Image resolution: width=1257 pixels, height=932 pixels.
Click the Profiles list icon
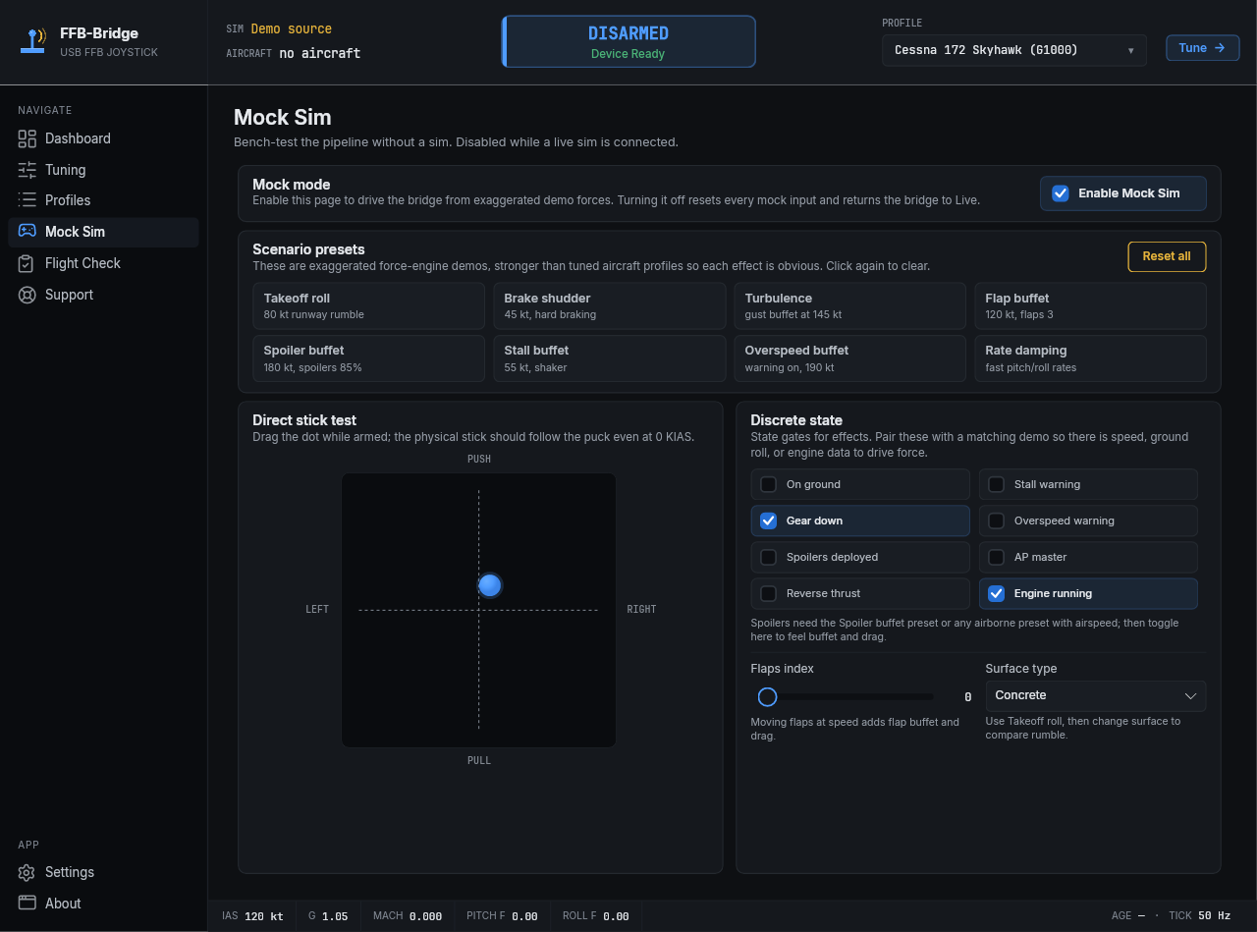click(x=27, y=200)
